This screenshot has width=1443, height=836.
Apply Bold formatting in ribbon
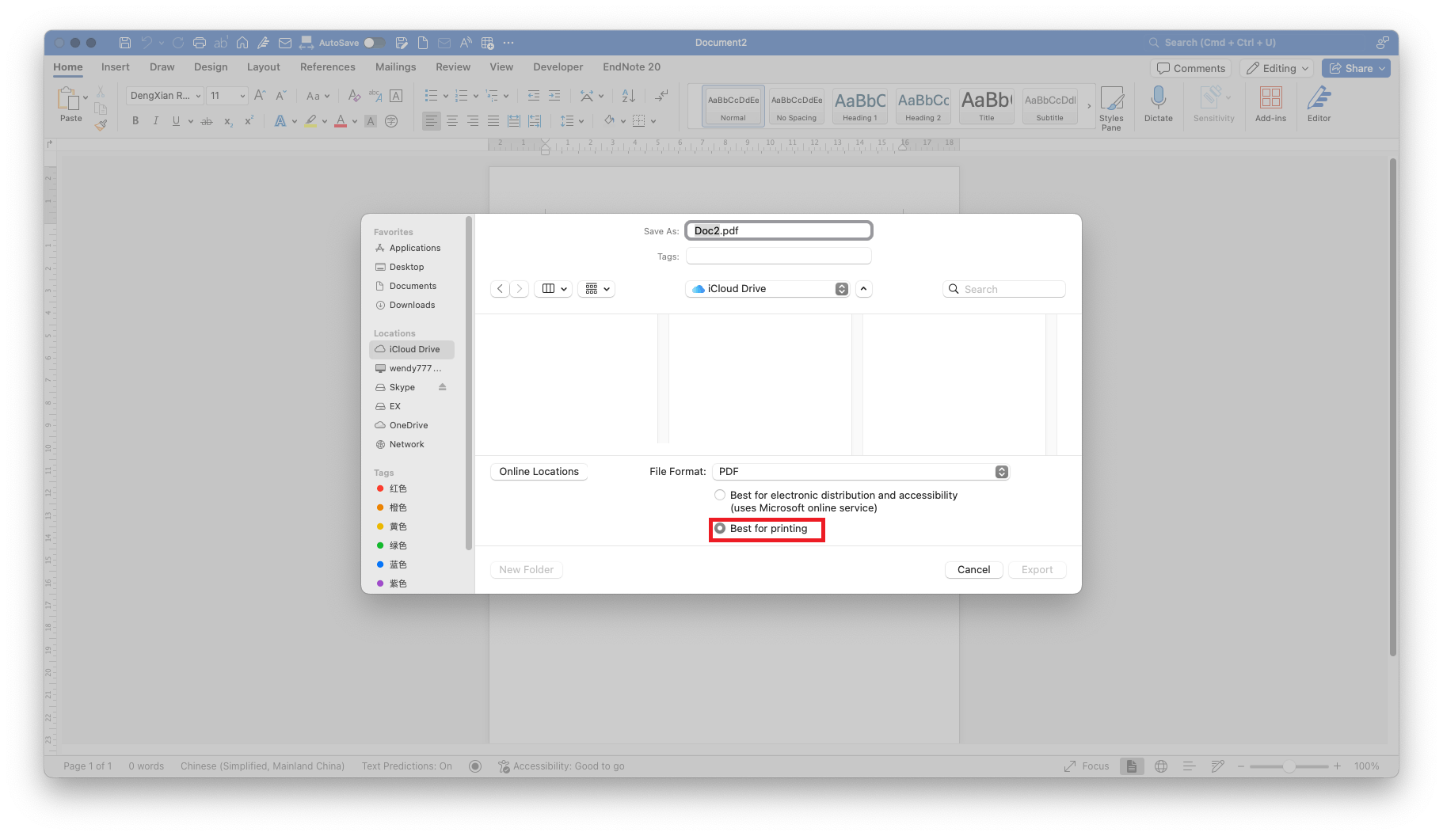[x=135, y=121]
